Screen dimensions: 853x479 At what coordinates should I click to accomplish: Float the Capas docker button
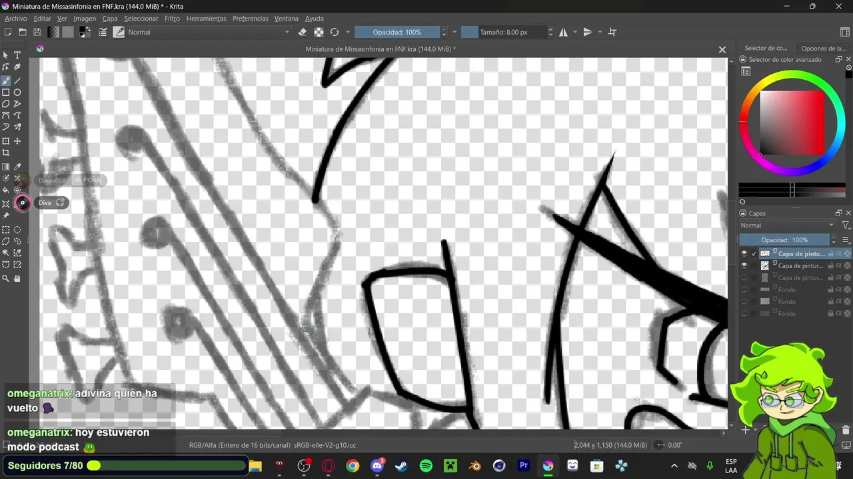[x=839, y=213]
